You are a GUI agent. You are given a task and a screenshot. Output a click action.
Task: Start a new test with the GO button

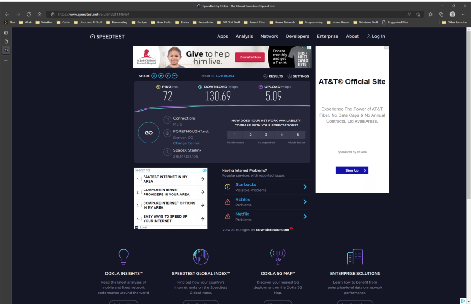coord(149,132)
